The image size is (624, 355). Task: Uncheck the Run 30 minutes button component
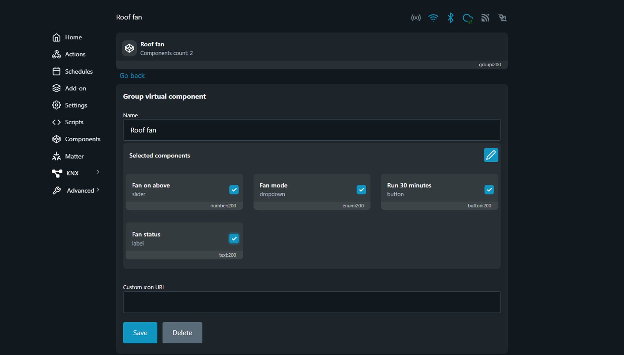(x=489, y=190)
